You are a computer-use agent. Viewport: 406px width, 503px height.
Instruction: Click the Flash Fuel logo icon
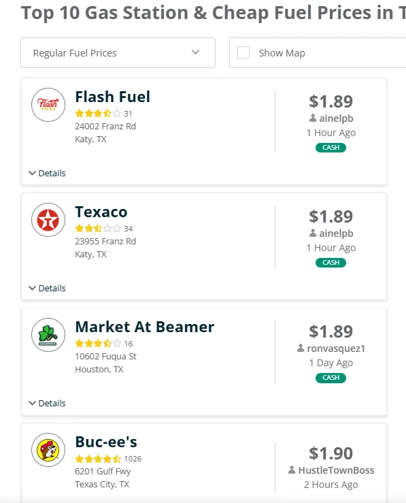point(48,105)
